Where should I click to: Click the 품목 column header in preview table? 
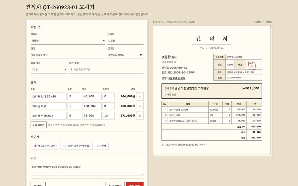188,104
